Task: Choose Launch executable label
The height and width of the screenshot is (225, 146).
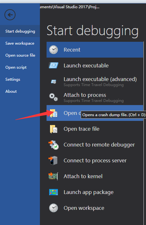Action: click(86, 66)
